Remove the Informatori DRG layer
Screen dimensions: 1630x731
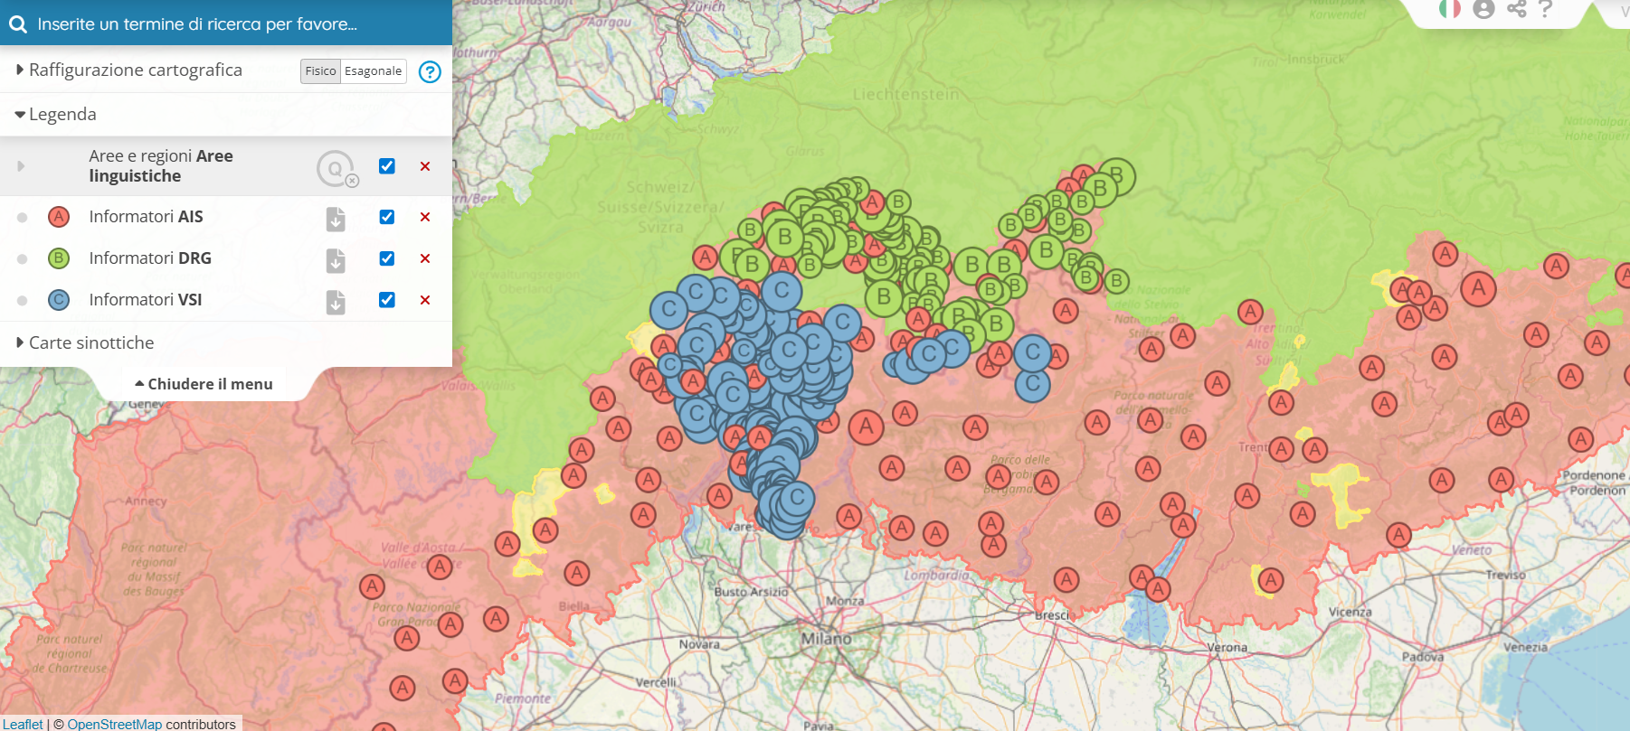click(x=425, y=258)
